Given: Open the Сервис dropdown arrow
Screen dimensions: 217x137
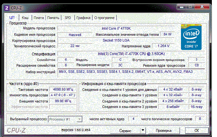Looking at the screenshot, I should [x=143, y=131].
